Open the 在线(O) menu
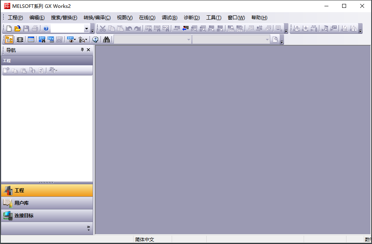This screenshot has height=244, width=372. [147, 18]
